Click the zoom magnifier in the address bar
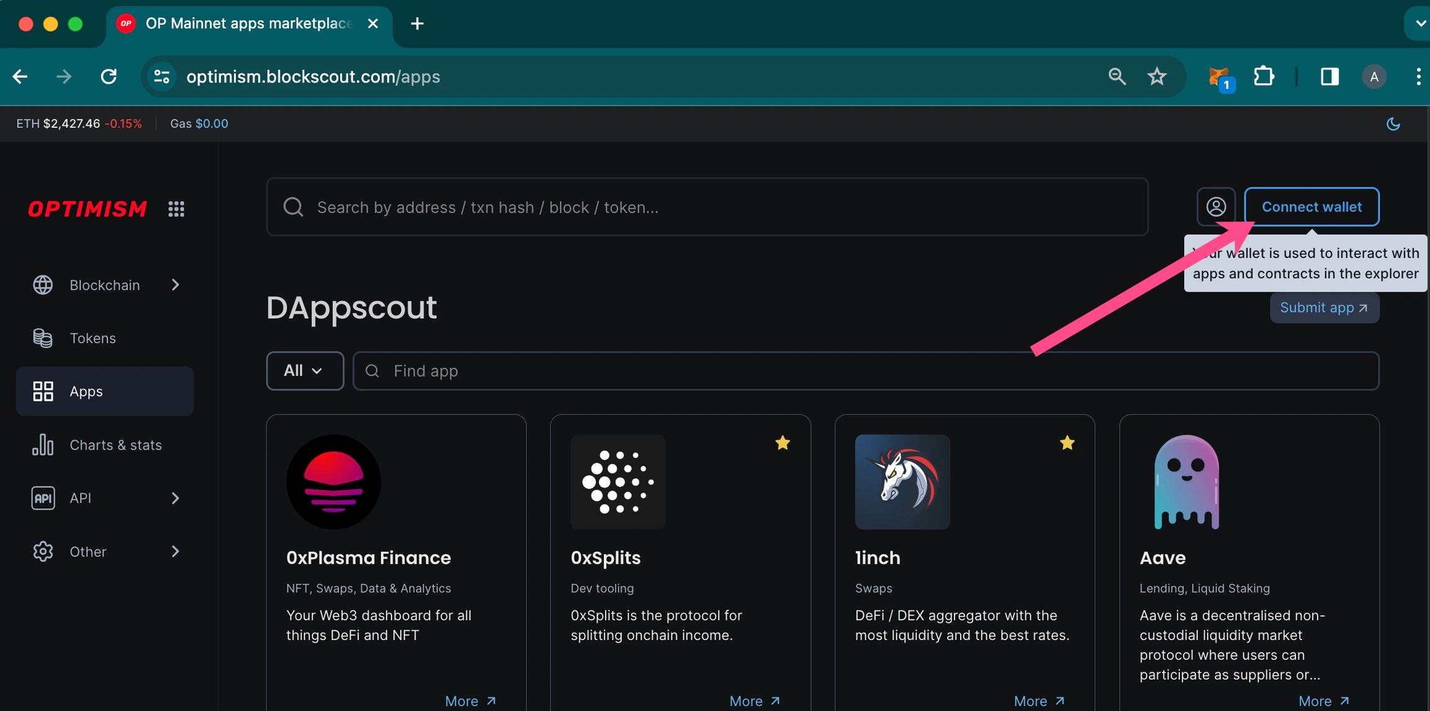1430x711 pixels. [1117, 77]
